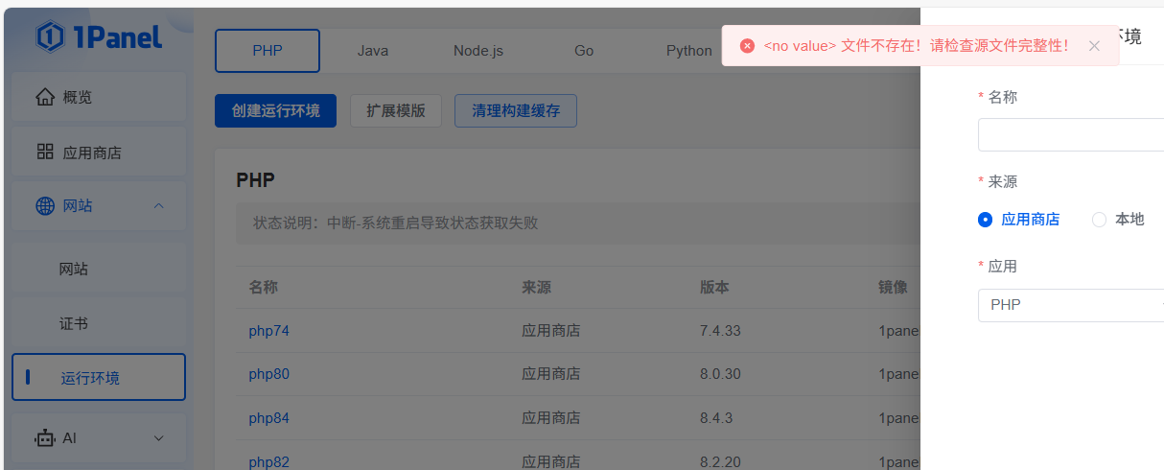This screenshot has width=1164, height=470.
Task: Switch to the Java tab
Action: [373, 51]
